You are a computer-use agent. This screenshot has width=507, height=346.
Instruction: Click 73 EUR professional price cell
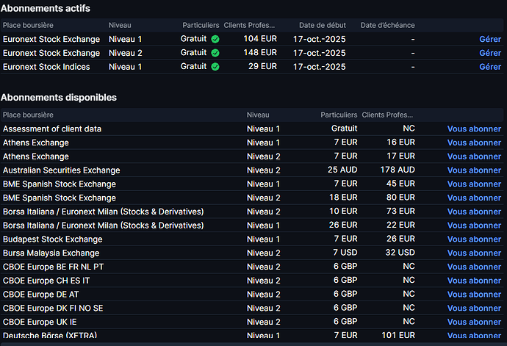(x=400, y=211)
